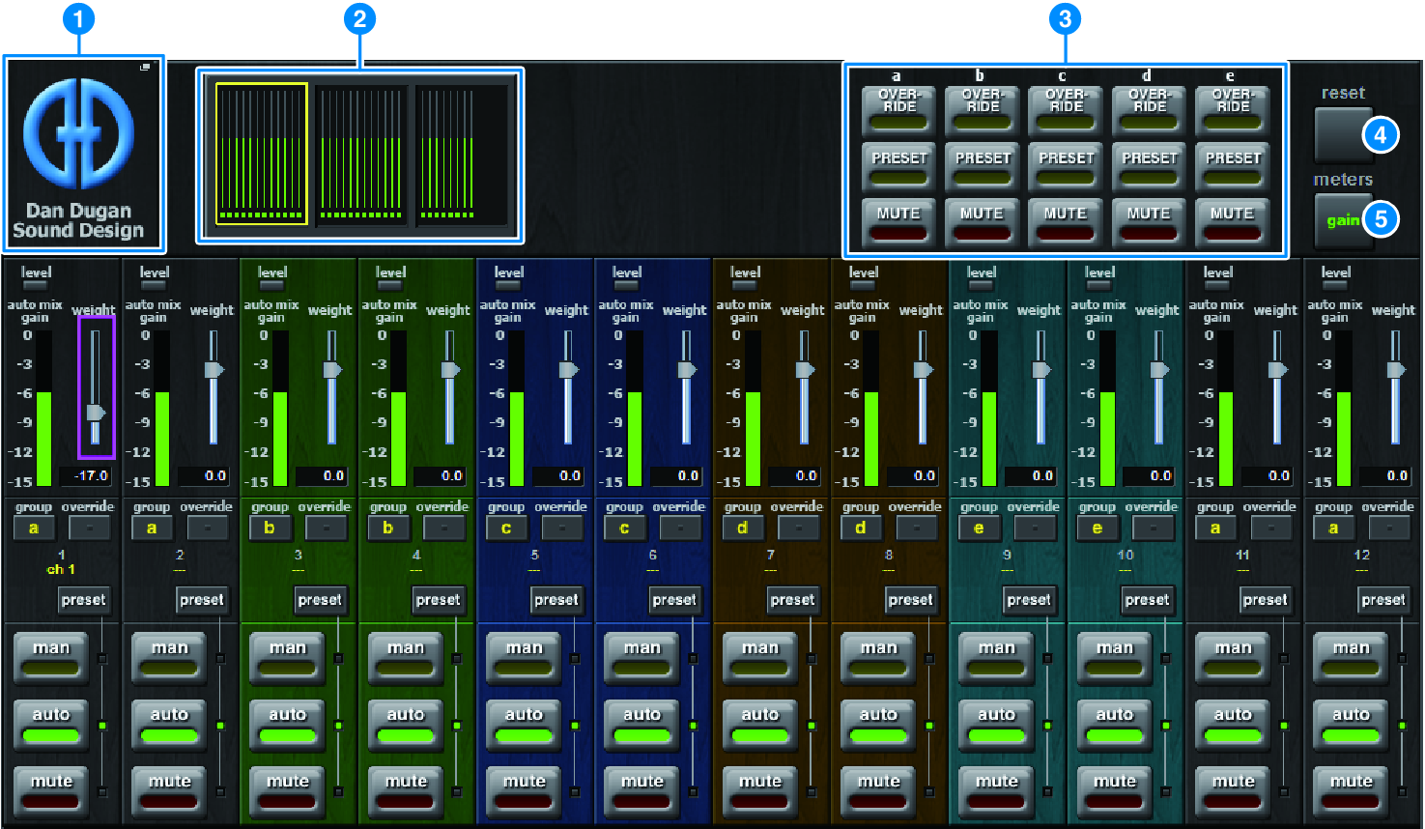Open group selector b on channel 3

270,529
